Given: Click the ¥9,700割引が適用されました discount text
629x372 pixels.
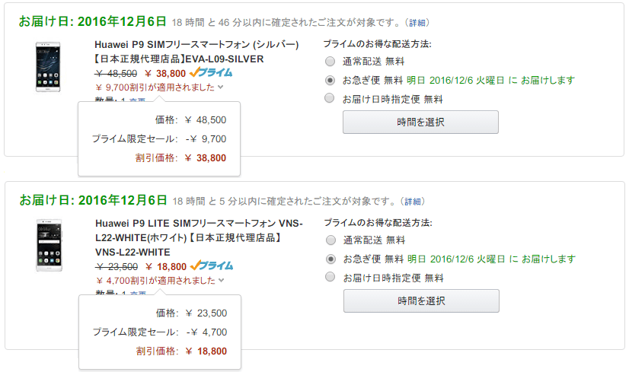Looking at the screenshot, I should (155, 87).
